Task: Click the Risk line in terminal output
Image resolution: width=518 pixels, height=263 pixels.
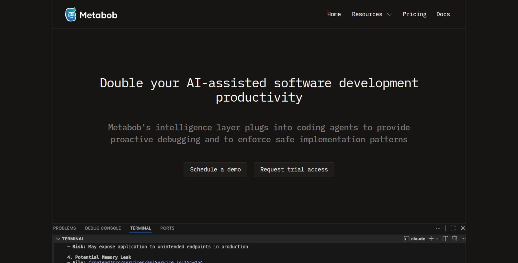Action: coord(158,247)
